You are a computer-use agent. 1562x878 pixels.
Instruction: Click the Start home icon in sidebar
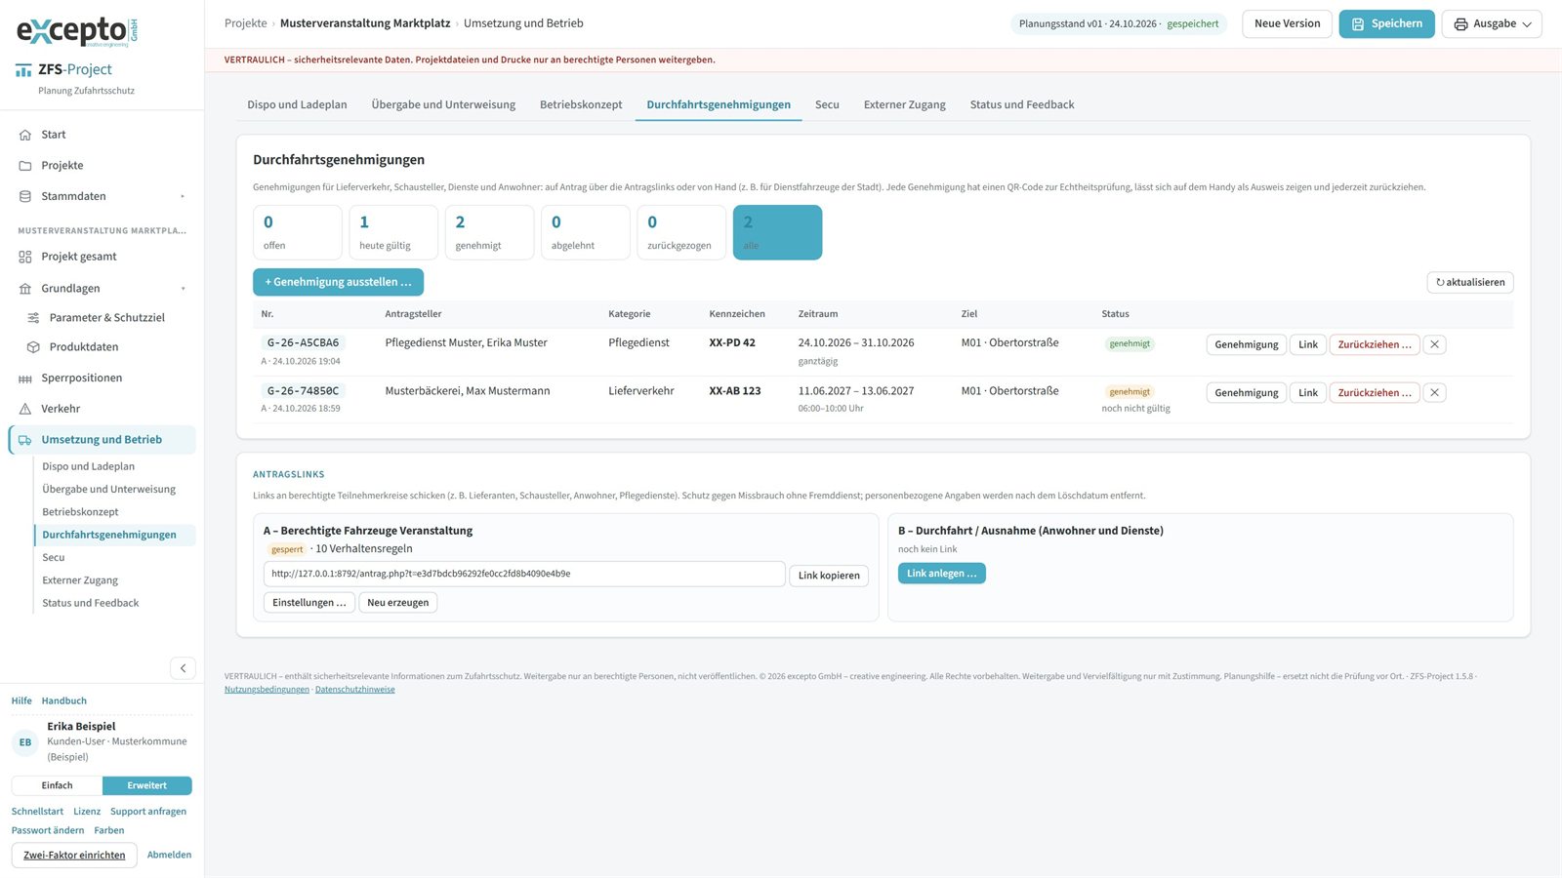pyautogui.click(x=25, y=135)
